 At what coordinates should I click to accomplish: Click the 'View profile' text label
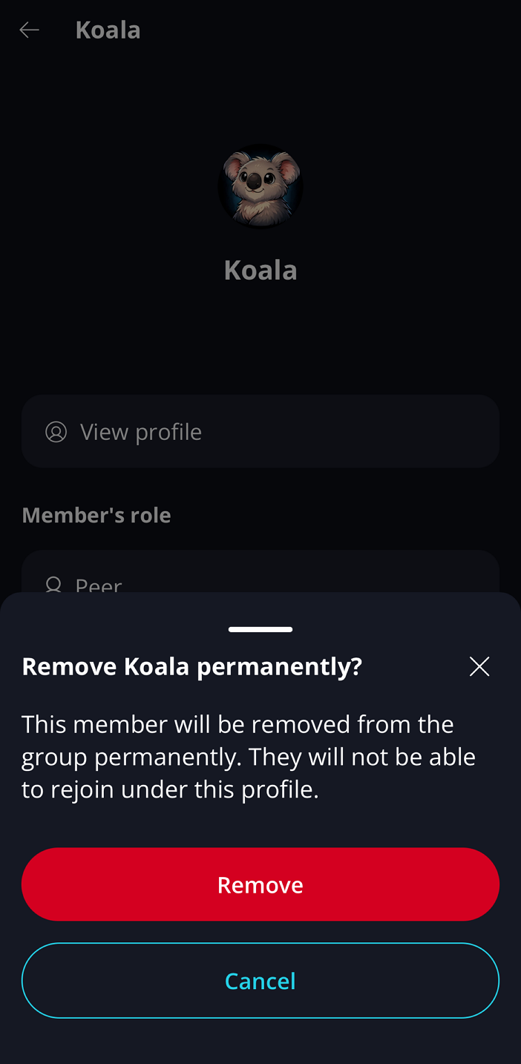(141, 432)
